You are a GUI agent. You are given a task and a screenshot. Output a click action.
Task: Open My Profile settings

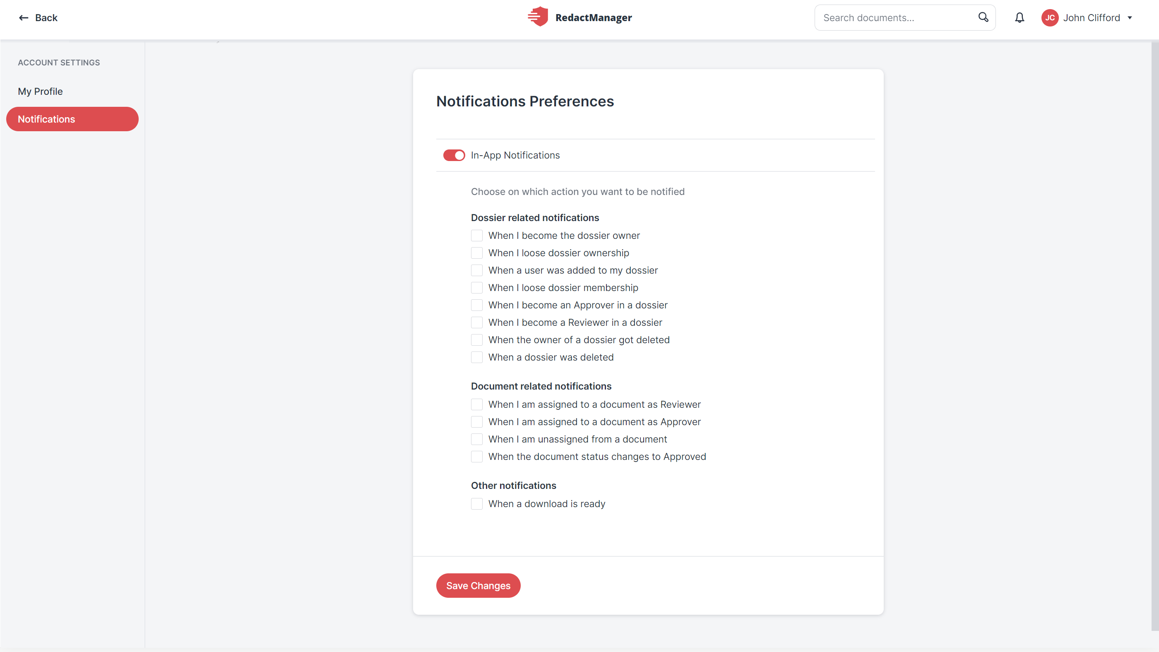point(40,91)
